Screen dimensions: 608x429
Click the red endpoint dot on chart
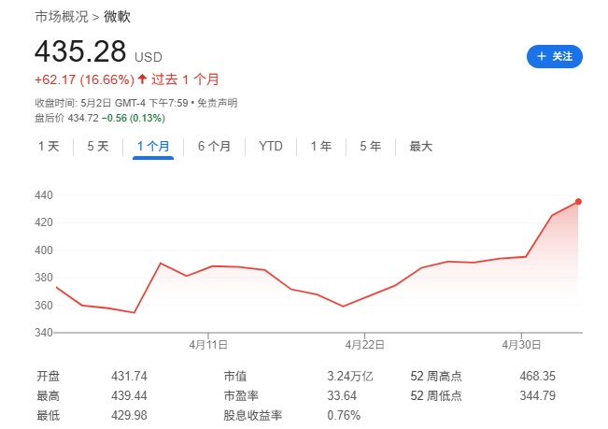[x=579, y=201]
